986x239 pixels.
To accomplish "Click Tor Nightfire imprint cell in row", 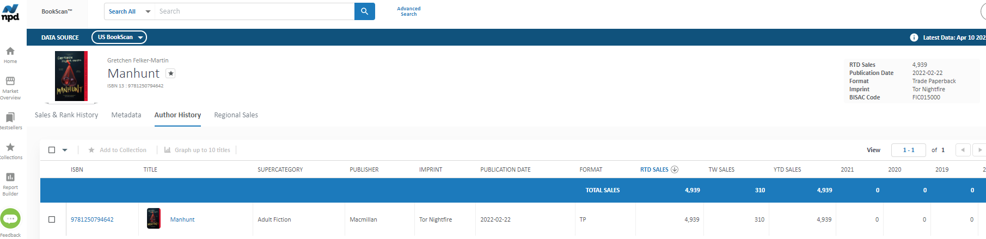I will tap(436, 219).
